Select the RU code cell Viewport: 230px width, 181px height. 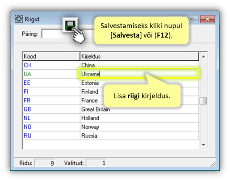click(51, 135)
